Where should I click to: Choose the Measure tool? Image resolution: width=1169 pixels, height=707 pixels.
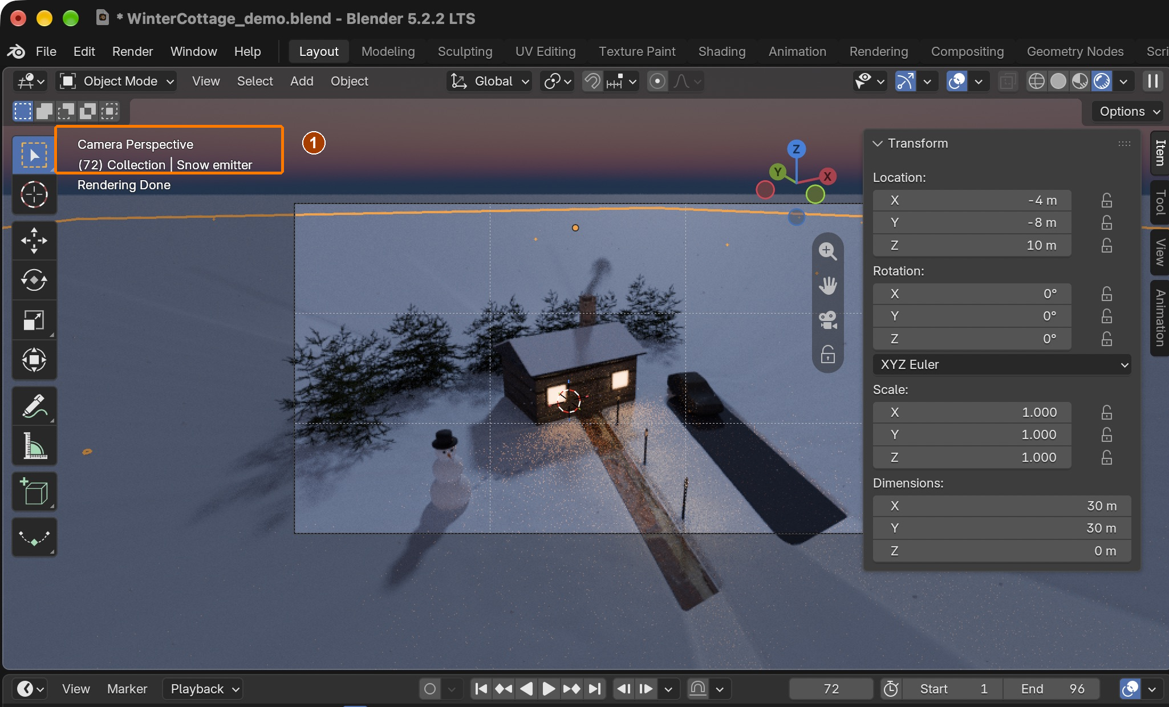click(34, 446)
